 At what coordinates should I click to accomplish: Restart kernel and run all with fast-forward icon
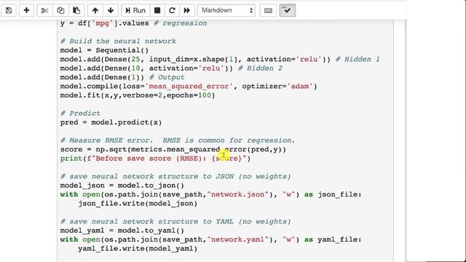coord(187,10)
